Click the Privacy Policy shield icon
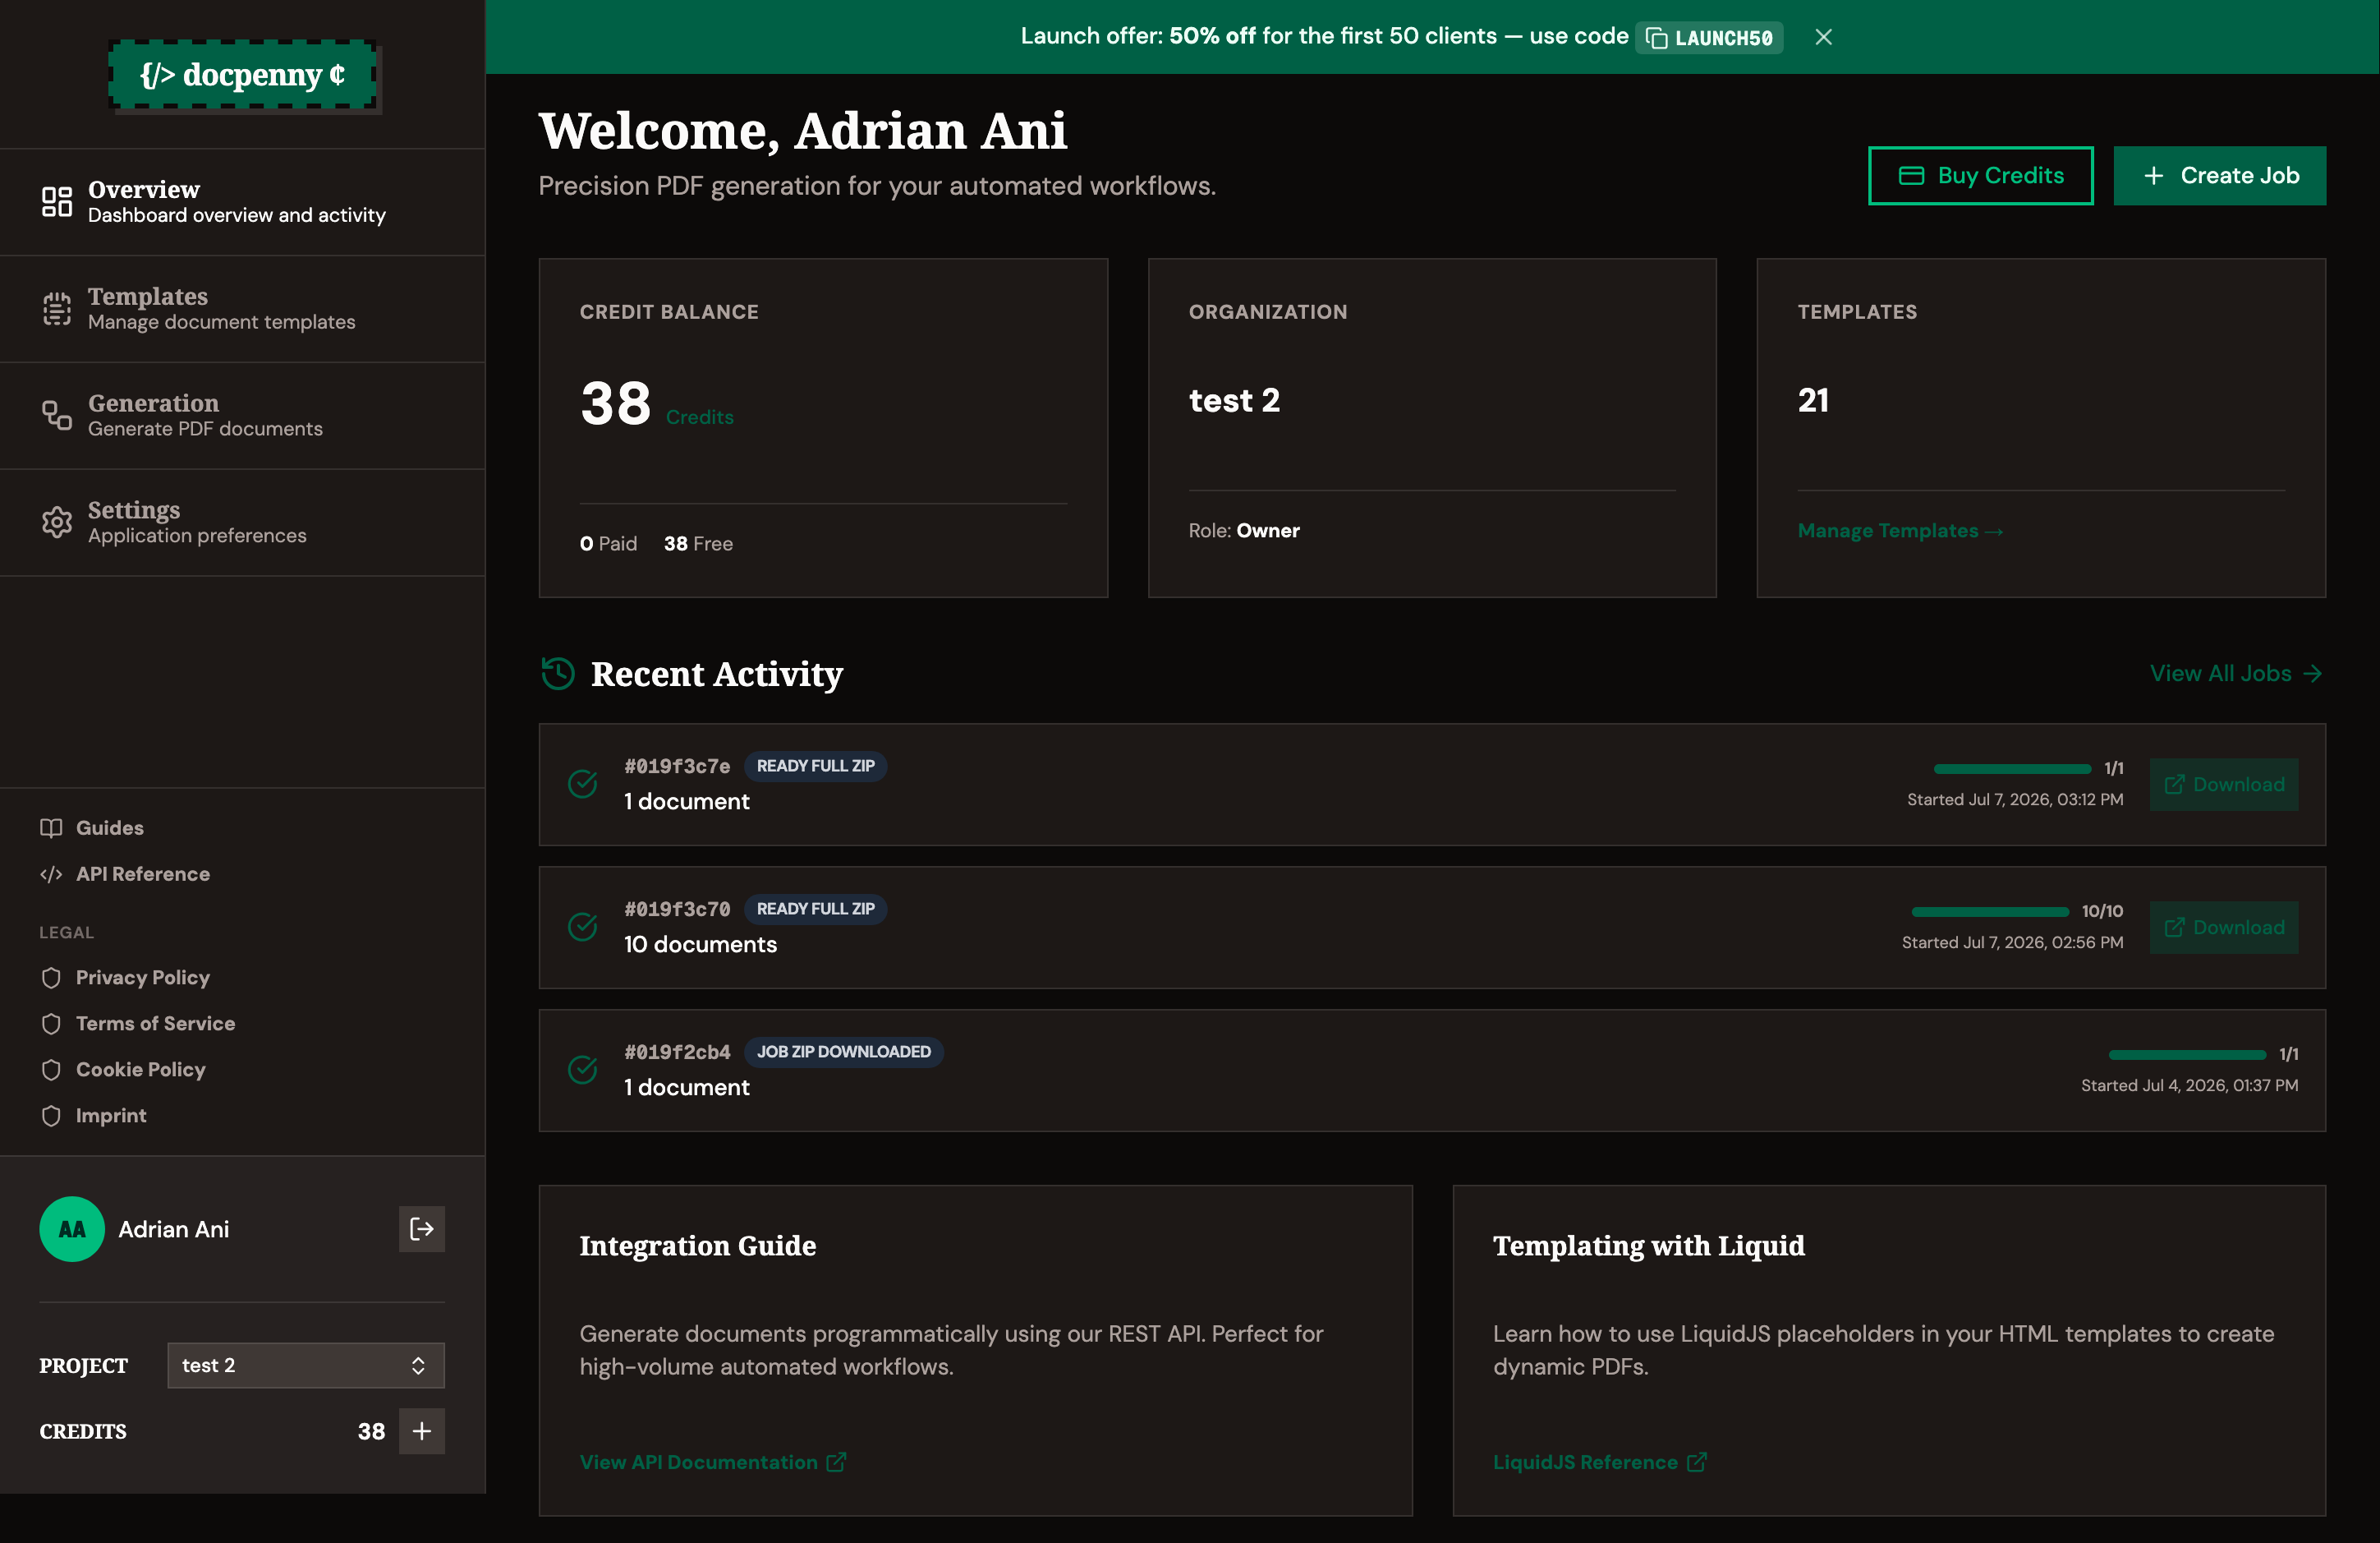 click(x=51, y=978)
